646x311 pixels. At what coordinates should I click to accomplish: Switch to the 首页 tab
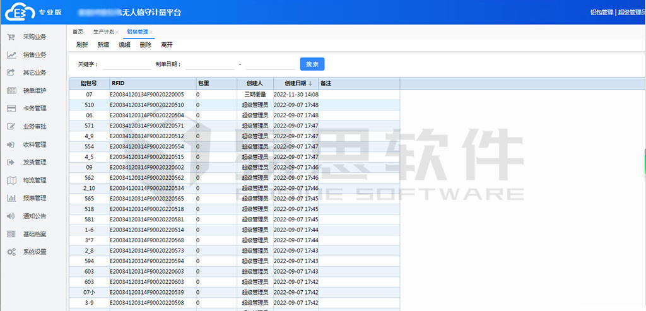[78, 32]
